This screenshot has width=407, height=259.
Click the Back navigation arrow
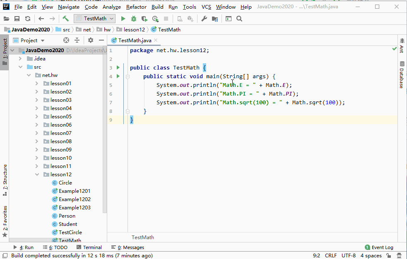[41, 19]
